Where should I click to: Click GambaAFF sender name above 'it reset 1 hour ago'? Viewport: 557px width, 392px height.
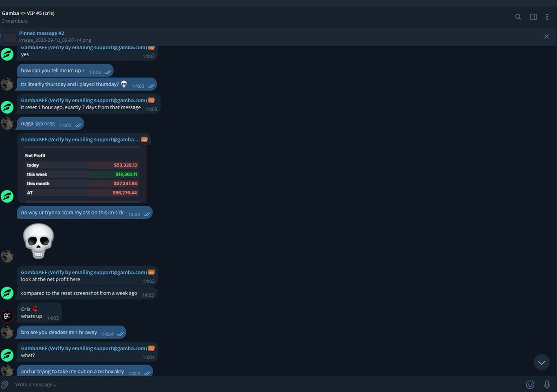pos(84,100)
